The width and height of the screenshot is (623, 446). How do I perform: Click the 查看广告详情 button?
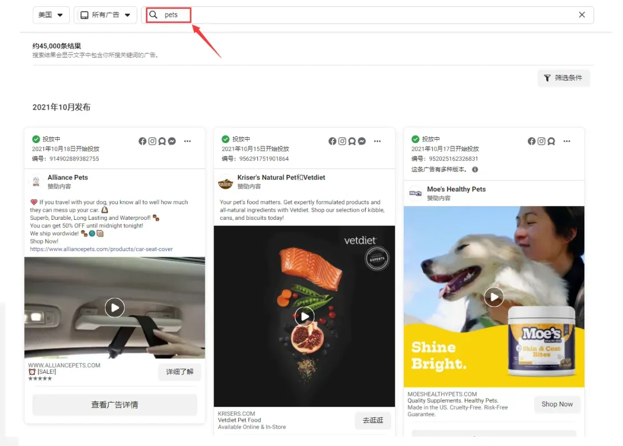[115, 404]
